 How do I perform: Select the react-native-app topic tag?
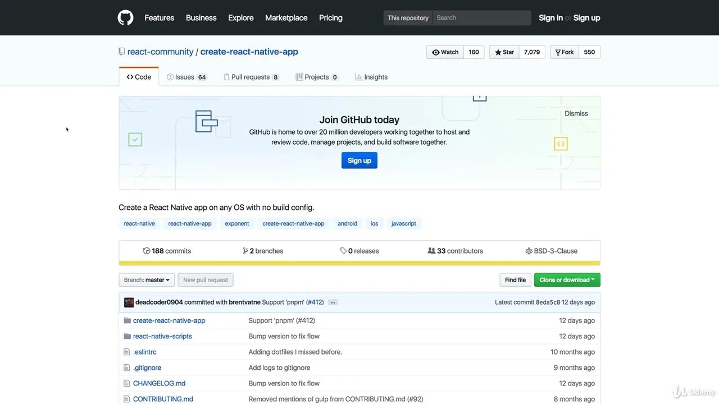pyautogui.click(x=190, y=223)
